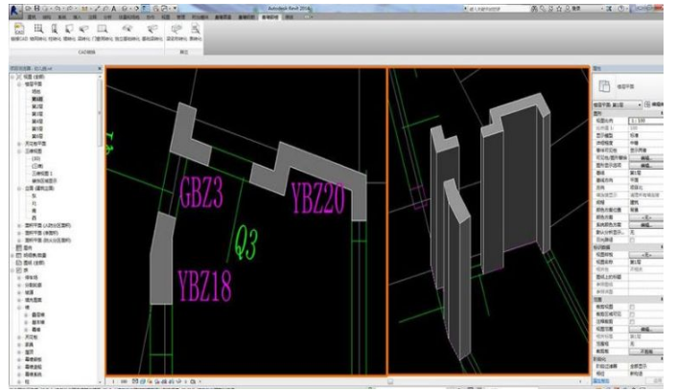This screenshot has height=391, width=676.
Task: Toggle the third checkbox in properties Extents section
Action: coord(632,322)
